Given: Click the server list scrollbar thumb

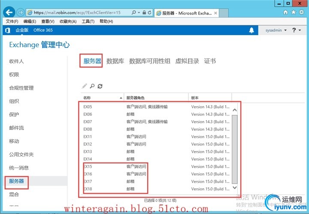Looking at the screenshot, I should tap(234, 149).
